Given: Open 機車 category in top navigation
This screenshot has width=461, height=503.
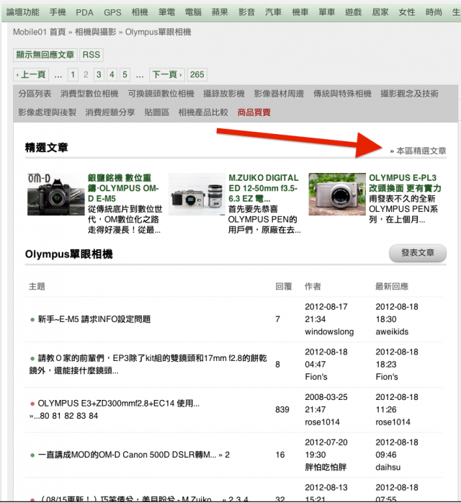Looking at the screenshot, I should 300,12.
